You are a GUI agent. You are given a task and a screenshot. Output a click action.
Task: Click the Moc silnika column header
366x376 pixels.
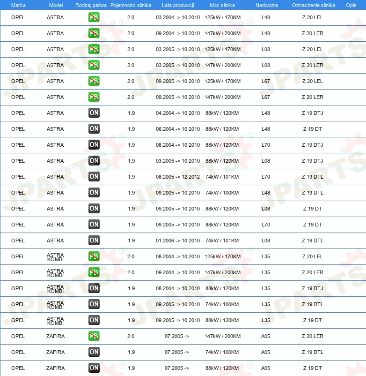(x=222, y=5)
